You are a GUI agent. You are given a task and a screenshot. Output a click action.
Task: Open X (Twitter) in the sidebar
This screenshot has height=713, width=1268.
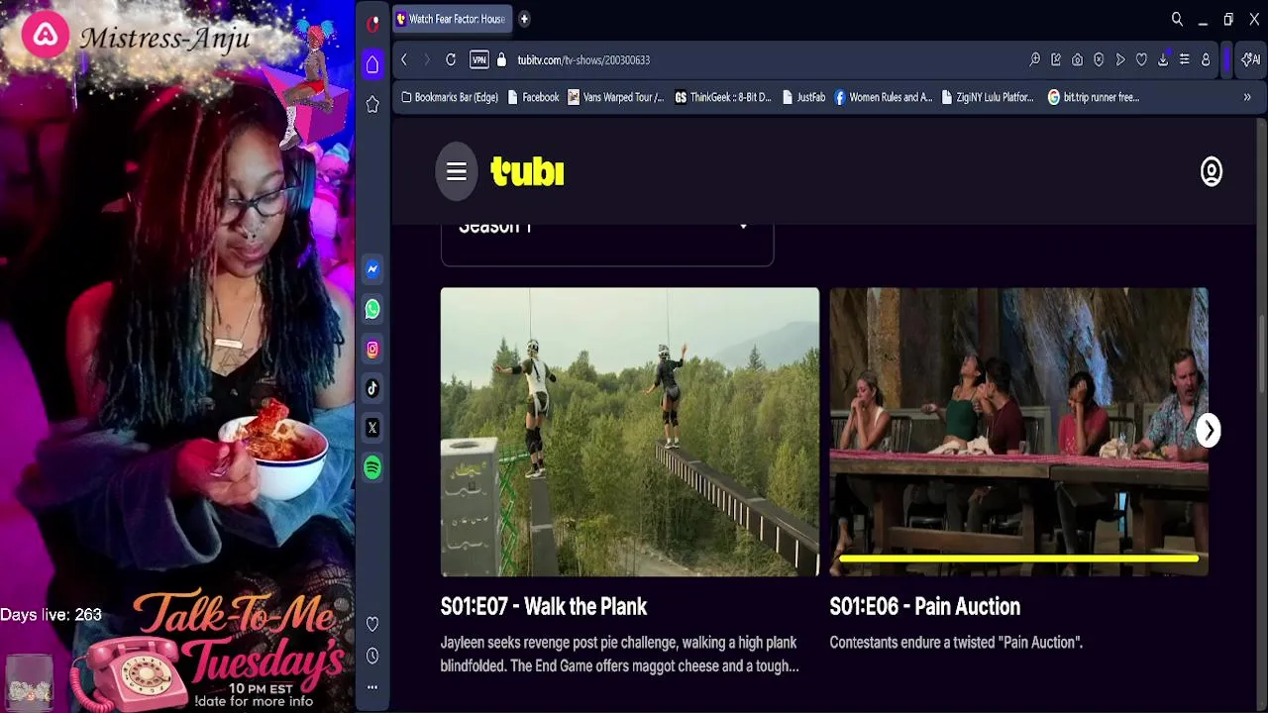[x=372, y=428]
